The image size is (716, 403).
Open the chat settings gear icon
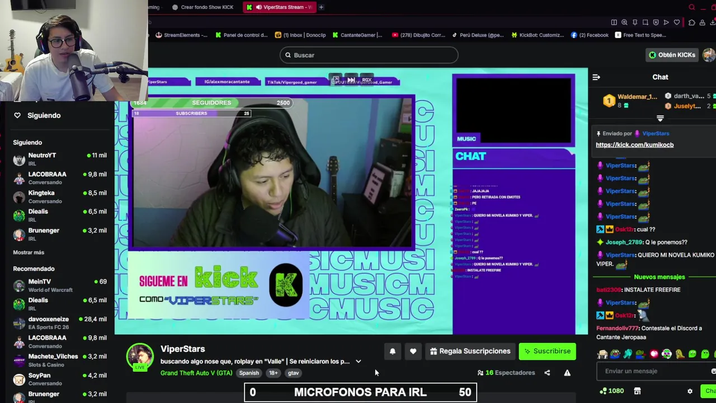point(690,391)
